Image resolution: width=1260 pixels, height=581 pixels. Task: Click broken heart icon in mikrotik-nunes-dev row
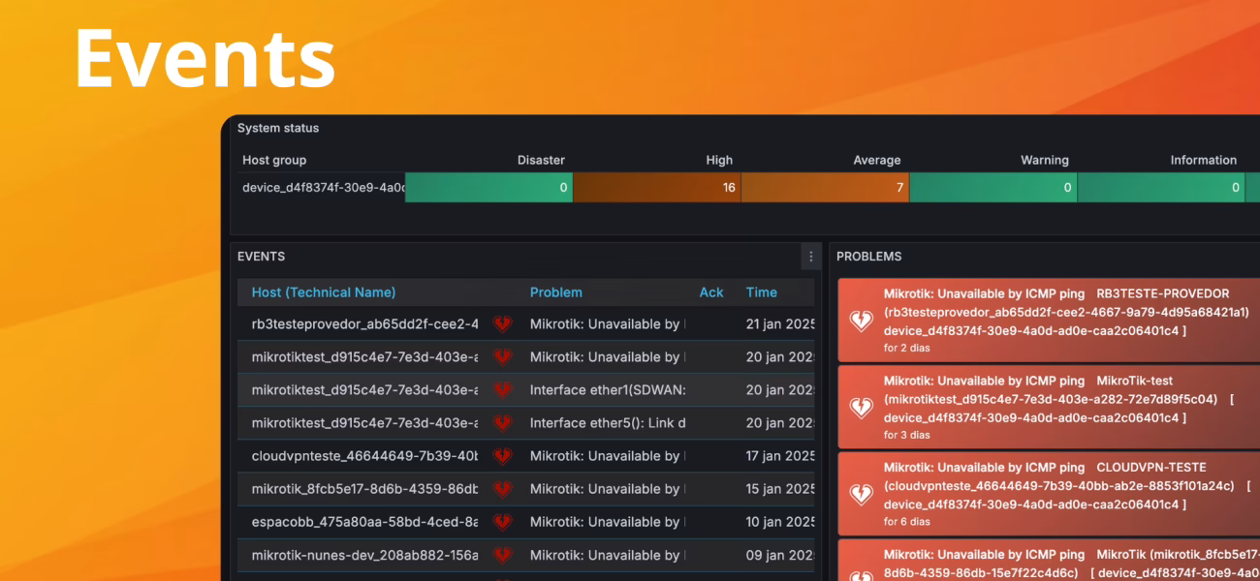point(502,555)
